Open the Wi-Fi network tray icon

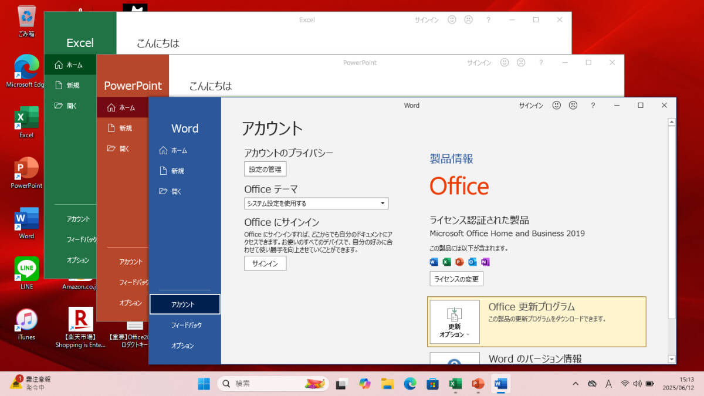[625, 384]
